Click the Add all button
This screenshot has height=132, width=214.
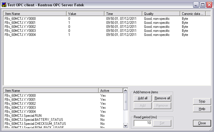coord(143,98)
